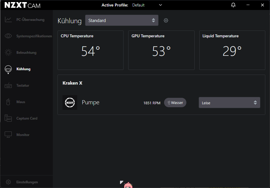Click the Systemspezifikationen eye icon
Screen dimensions: 270x188
pos(8,36)
